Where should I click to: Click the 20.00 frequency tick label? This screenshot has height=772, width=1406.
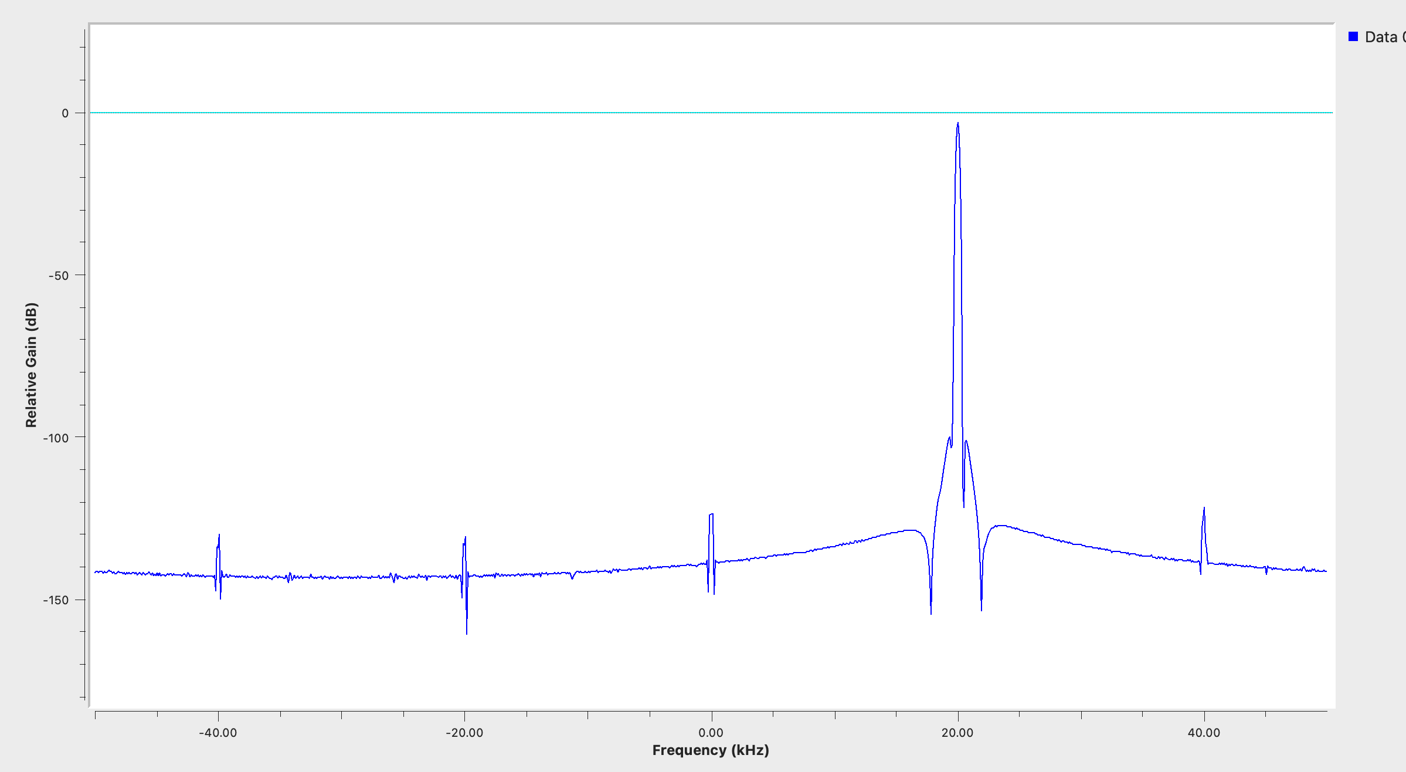(x=957, y=733)
